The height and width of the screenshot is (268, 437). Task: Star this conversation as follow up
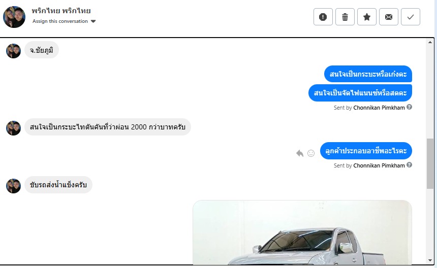pos(367,17)
